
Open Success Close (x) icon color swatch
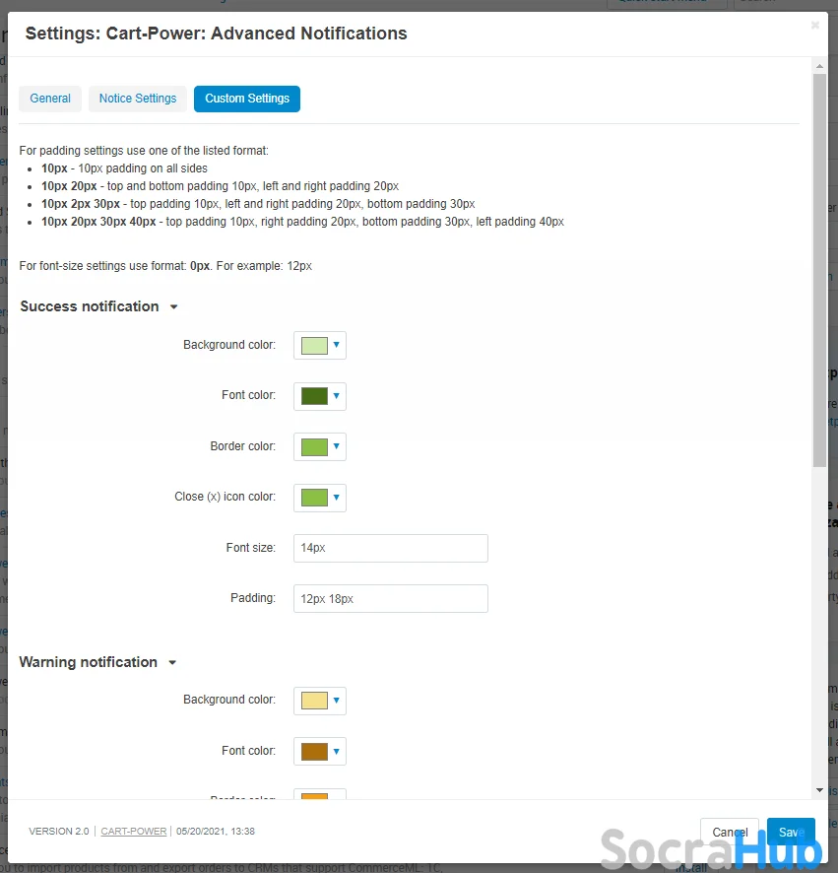314,498
